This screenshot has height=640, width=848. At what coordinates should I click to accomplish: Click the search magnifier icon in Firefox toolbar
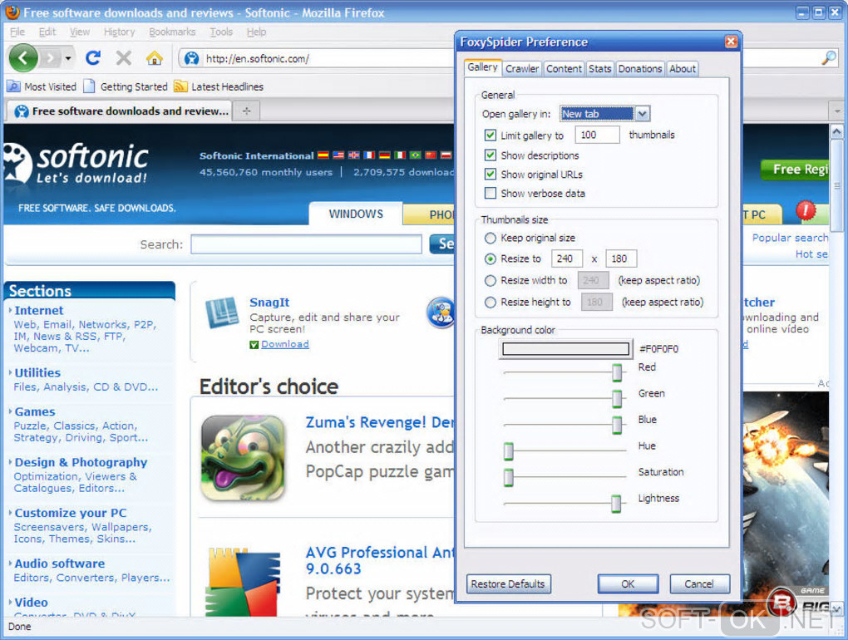tap(829, 58)
